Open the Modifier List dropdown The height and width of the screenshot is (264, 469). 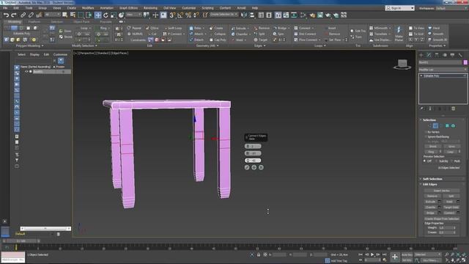tap(443, 70)
